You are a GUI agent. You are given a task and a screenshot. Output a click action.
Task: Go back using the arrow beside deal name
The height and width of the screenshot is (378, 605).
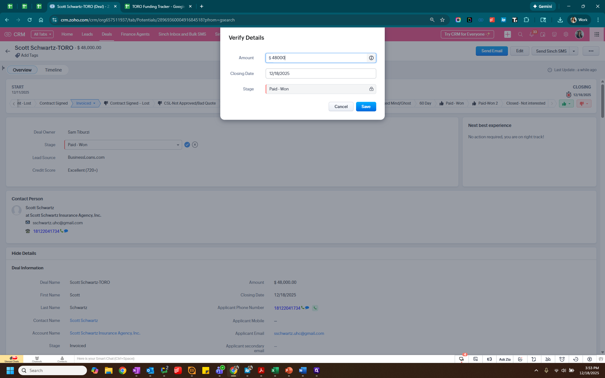(8, 51)
